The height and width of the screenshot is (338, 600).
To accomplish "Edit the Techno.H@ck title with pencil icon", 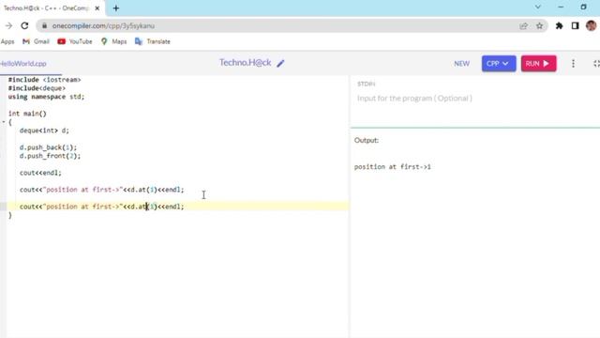I will (x=280, y=63).
